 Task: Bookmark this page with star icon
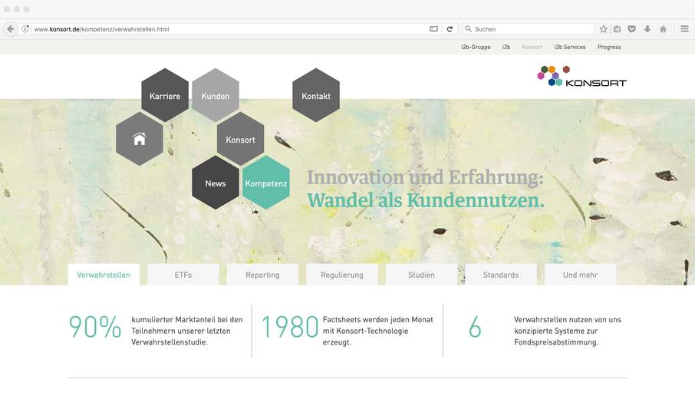[603, 29]
